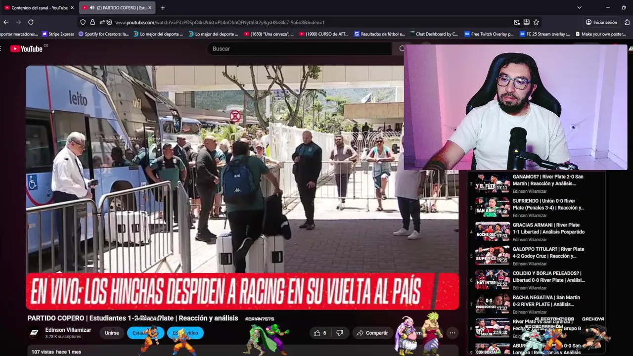
Task: Open the (1900) CURSO de AFT bookmark
Action: point(324,34)
